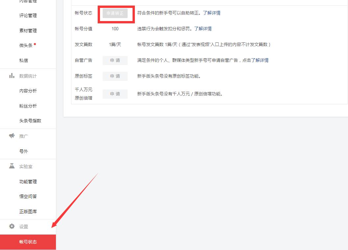Open 评论管理 from the sidebar

(28, 15)
